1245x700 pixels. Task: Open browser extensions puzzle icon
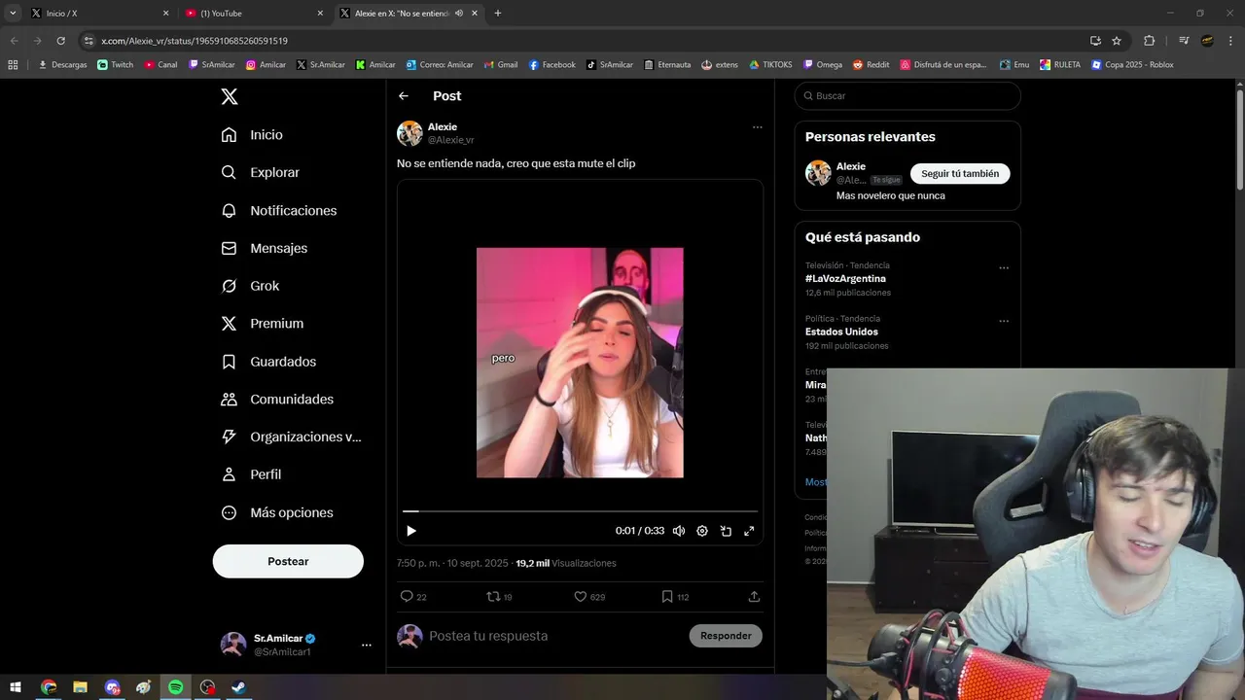[1149, 41]
